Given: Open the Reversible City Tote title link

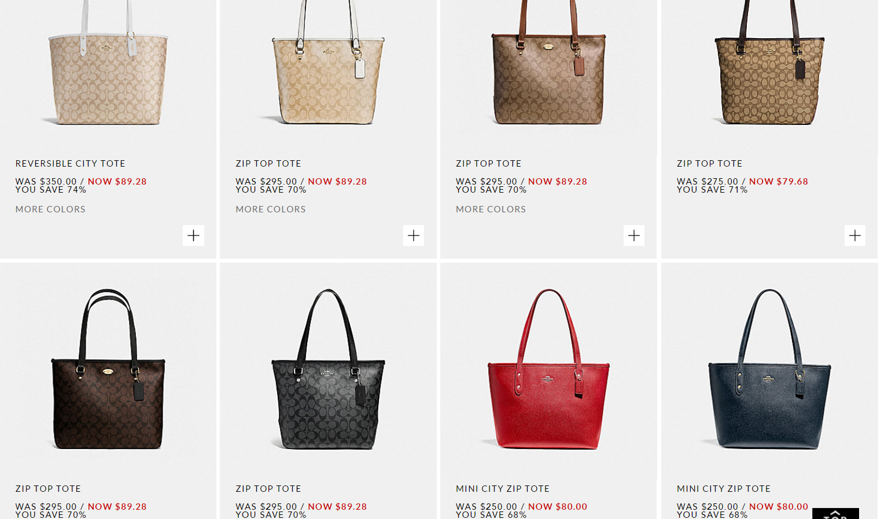Looking at the screenshot, I should pyautogui.click(x=71, y=164).
